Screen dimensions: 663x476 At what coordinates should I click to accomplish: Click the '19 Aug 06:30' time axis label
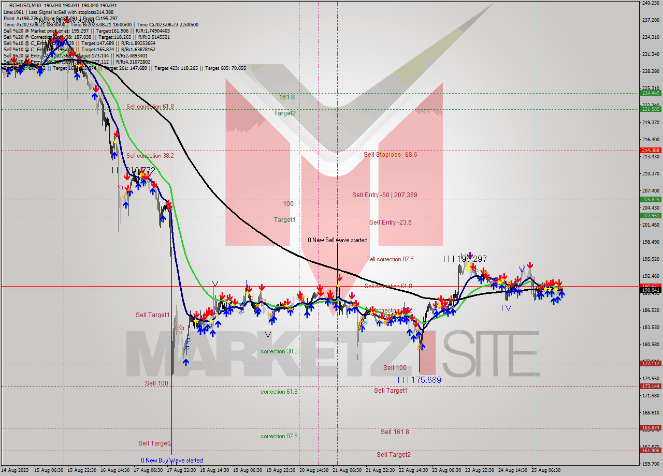(248, 470)
